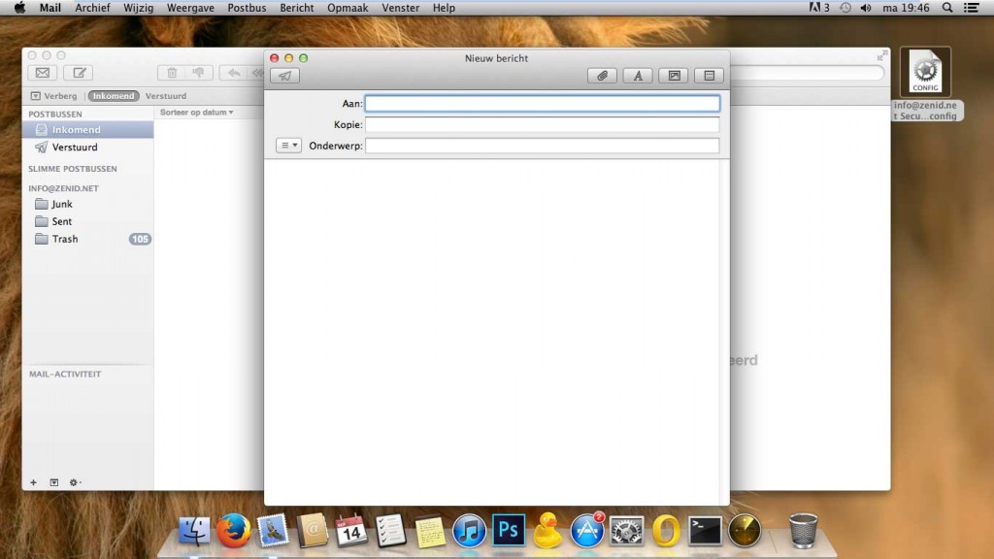The width and height of the screenshot is (994, 559).
Task: Open the photo browser button
Action: coord(674,76)
